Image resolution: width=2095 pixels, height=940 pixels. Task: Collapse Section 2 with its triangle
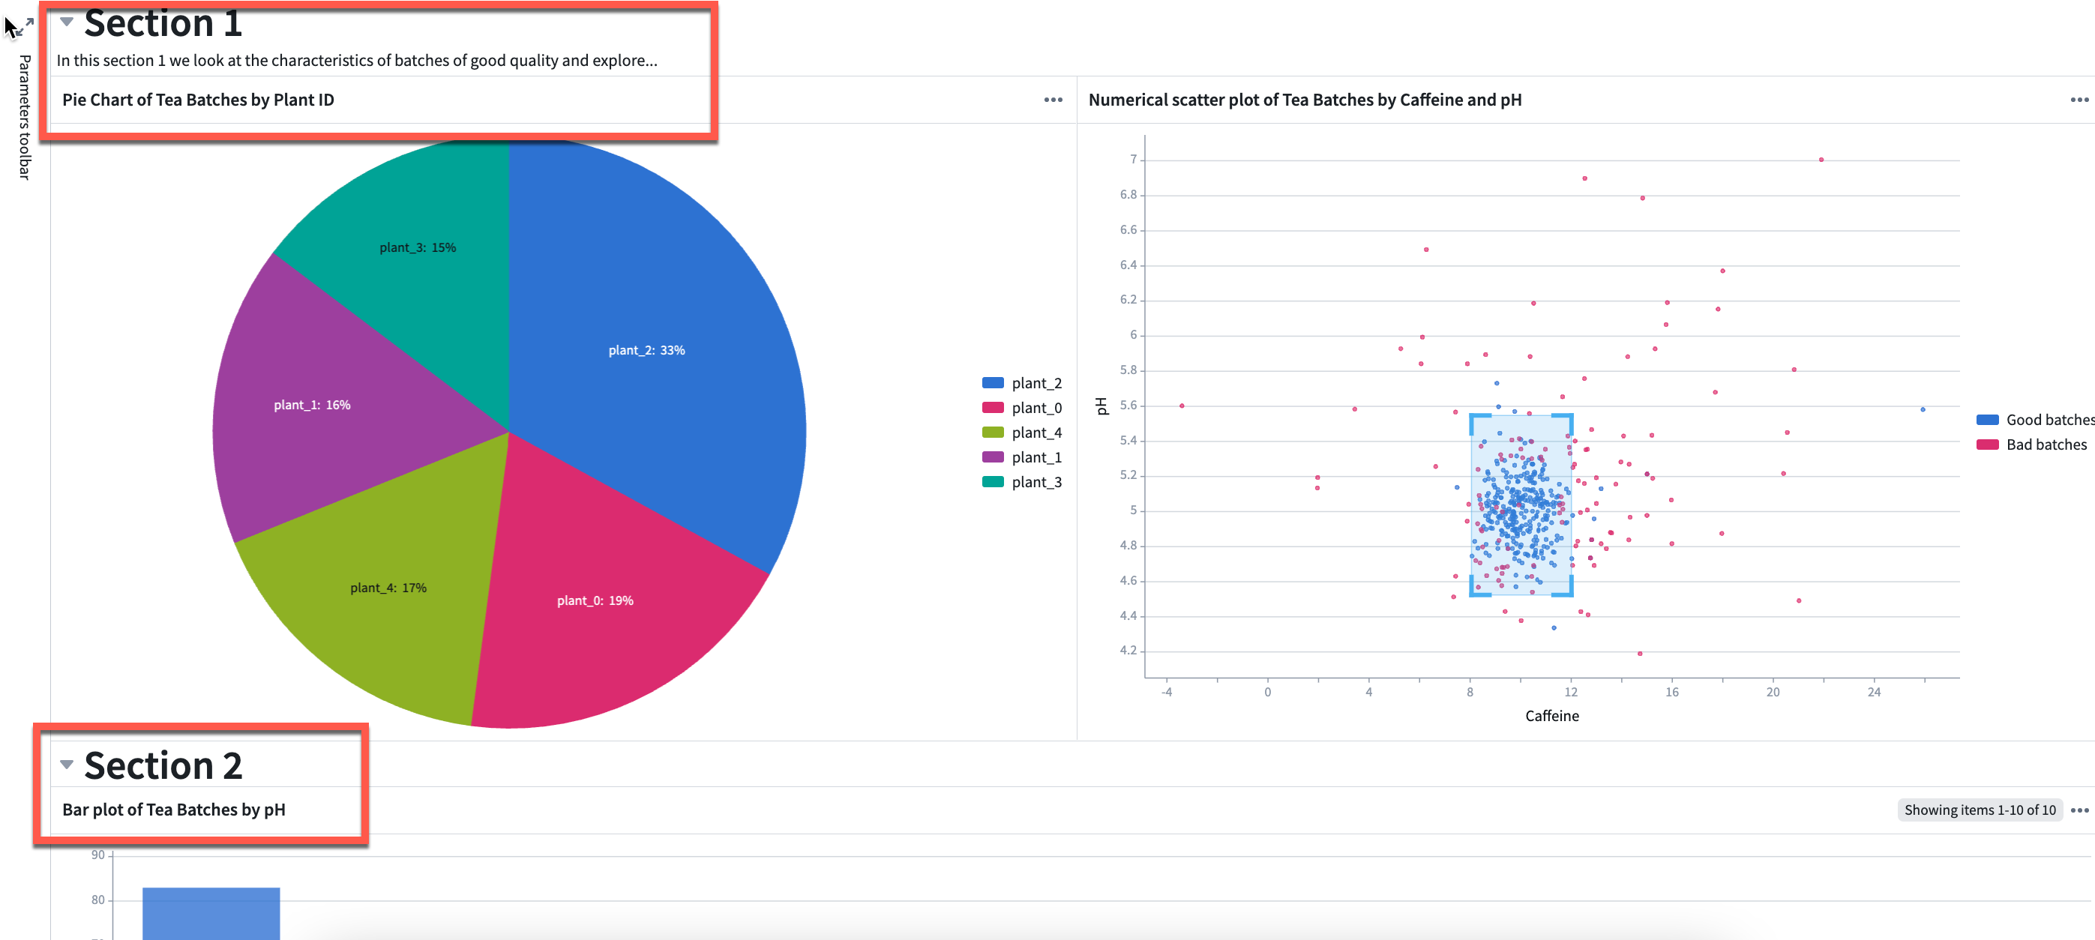[x=67, y=765]
